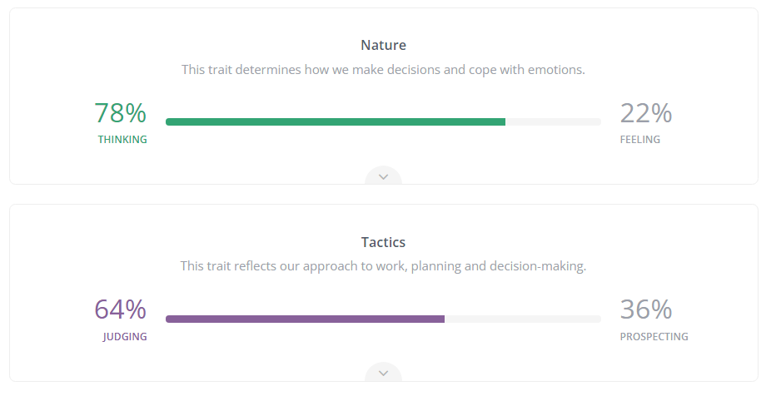
Task: Click the end of green Thinking bar fill
Action: 504,121
